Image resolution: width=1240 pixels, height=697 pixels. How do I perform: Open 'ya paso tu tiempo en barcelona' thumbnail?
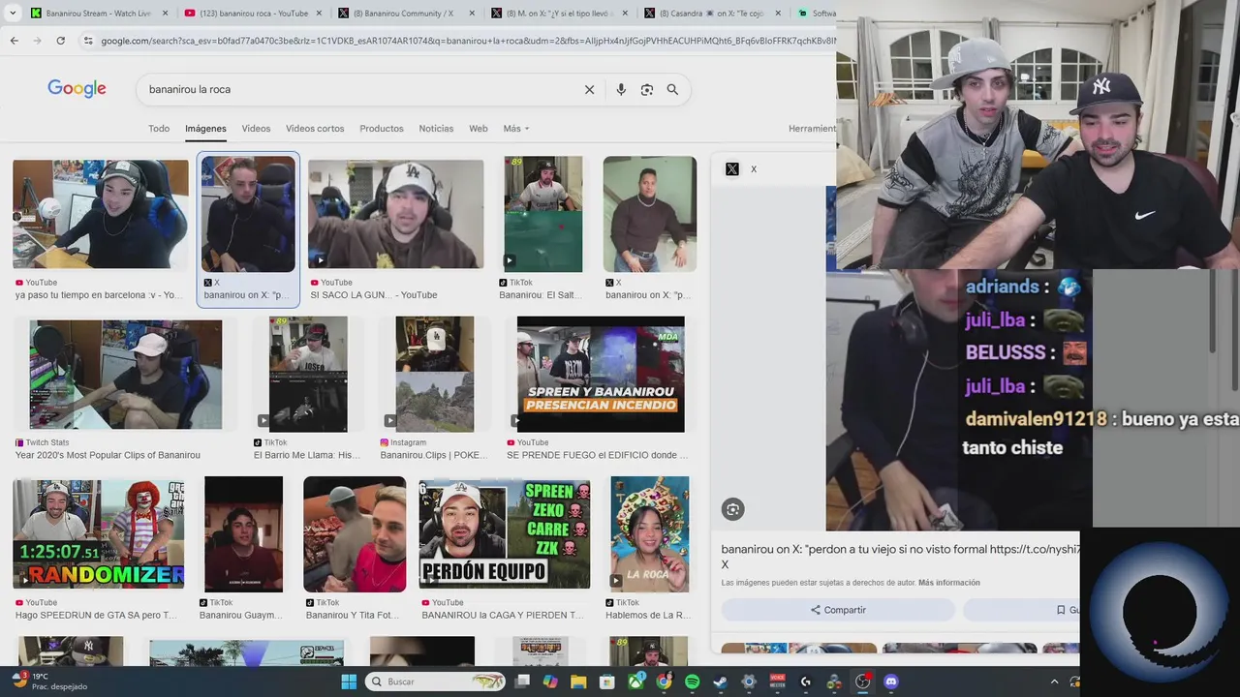(101, 214)
